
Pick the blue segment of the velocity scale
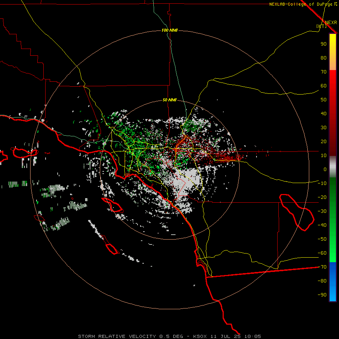point(333,282)
